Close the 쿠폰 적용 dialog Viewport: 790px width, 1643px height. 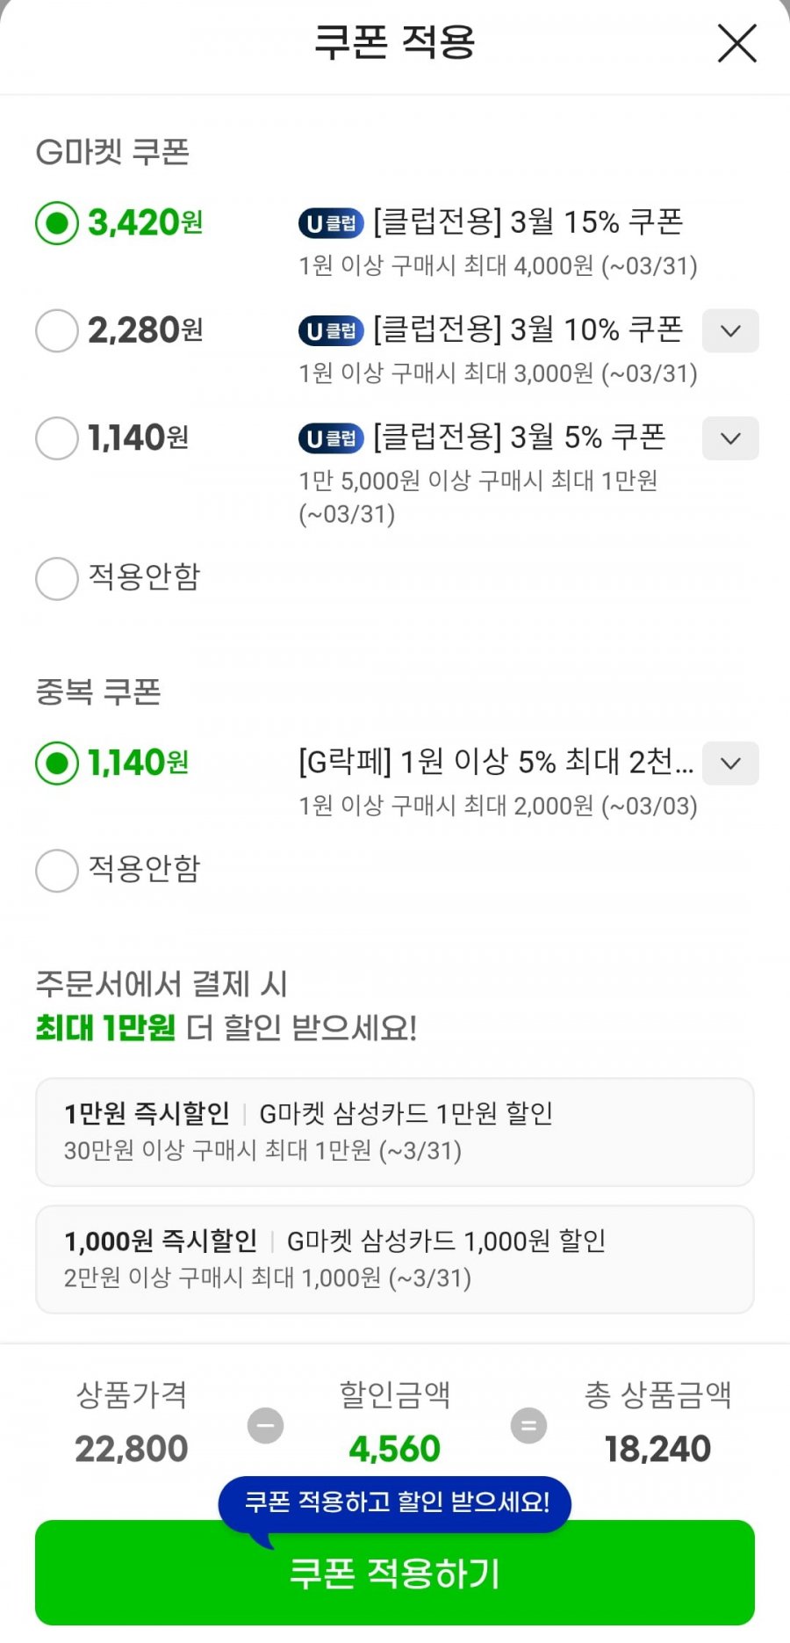click(736, 43)
